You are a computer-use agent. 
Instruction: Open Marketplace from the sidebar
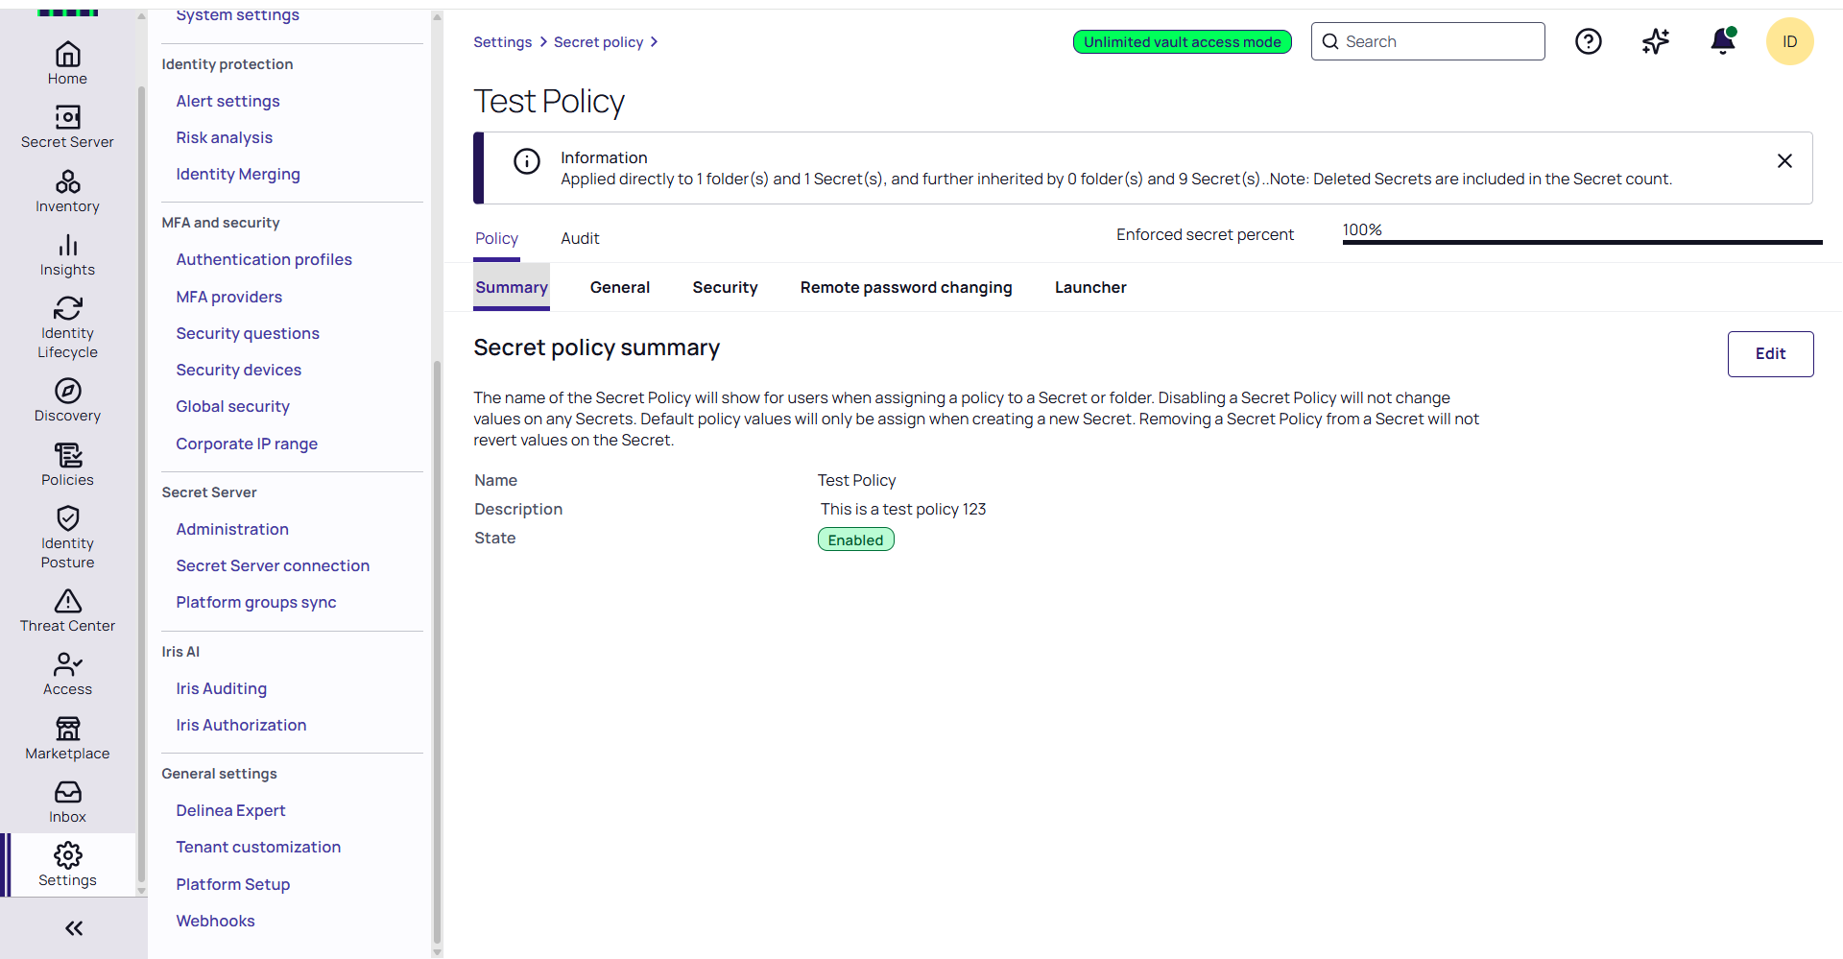click(67, 729)
